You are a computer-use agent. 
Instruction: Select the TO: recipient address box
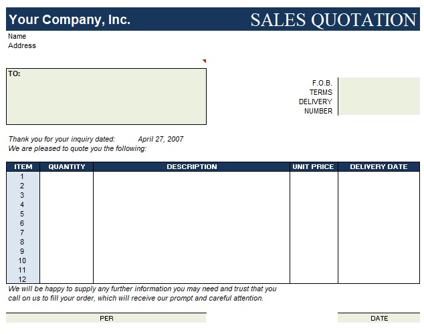pos(106,96)
